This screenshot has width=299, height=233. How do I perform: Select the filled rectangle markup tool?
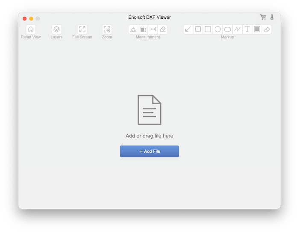(x=257, y=29)
